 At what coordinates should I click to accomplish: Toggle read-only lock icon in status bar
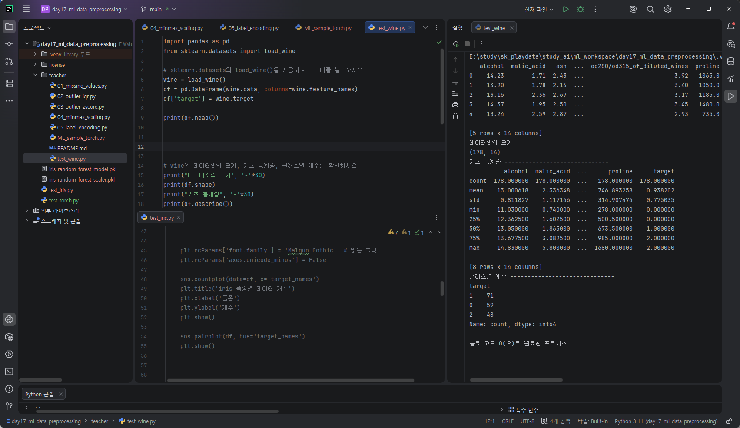pos(729,421)
